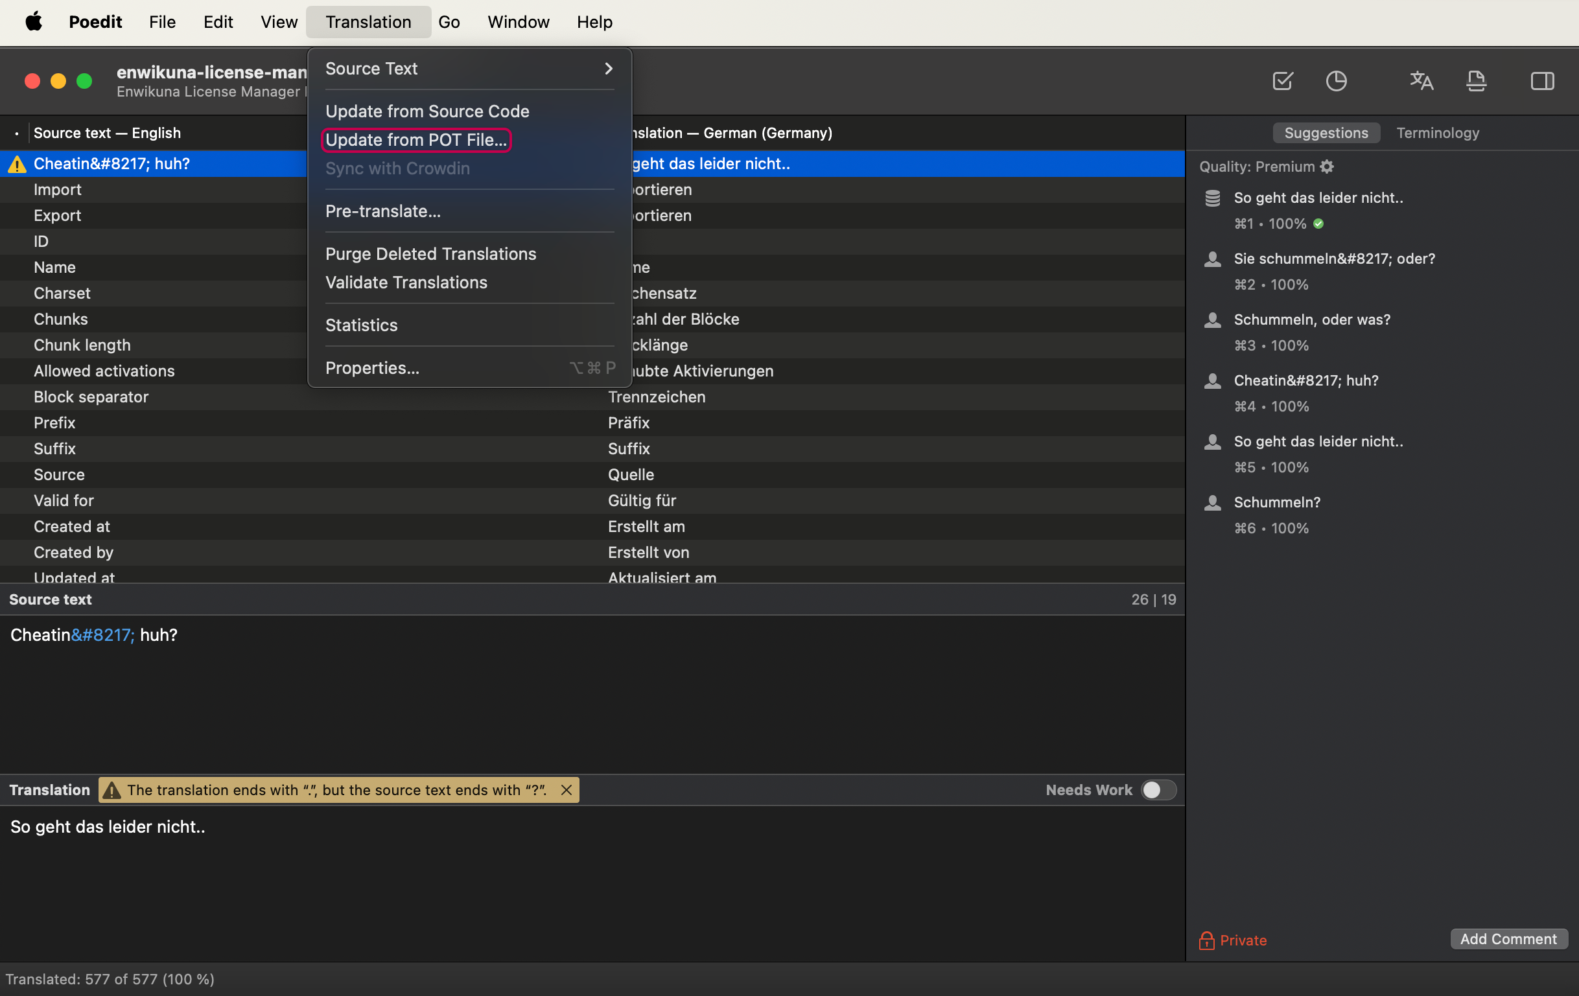The image size is (1579, 996).
Task: Select the Charset row
Action: [x=591, y=293]
